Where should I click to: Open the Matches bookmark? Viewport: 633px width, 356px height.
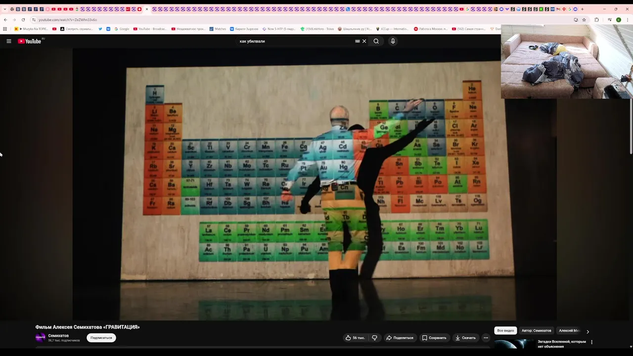coord(218,29)
